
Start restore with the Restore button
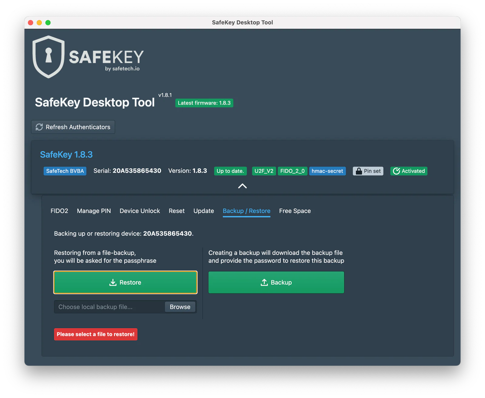pyautogui.click(x=125, y=282)
